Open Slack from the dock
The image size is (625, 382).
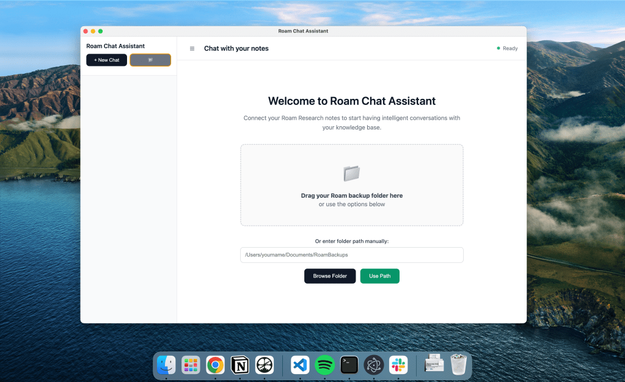point(399,365)
